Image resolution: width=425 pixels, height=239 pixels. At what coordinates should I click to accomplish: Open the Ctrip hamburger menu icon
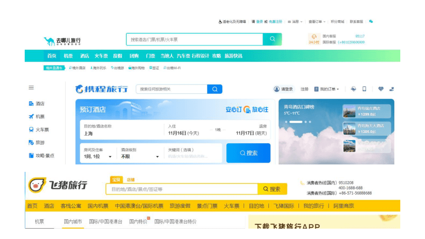click(31, 87)
